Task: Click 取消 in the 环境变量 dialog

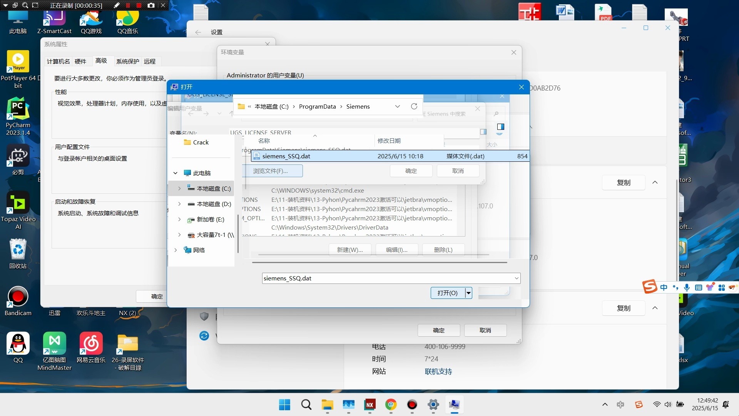Action: click(x=485, y=330)
